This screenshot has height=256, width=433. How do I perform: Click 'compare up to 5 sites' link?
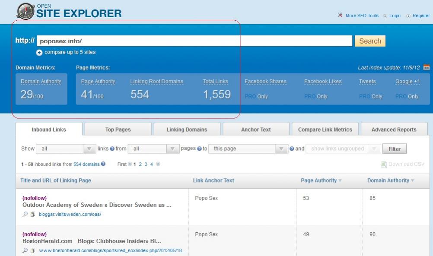(x=70, y=52)
